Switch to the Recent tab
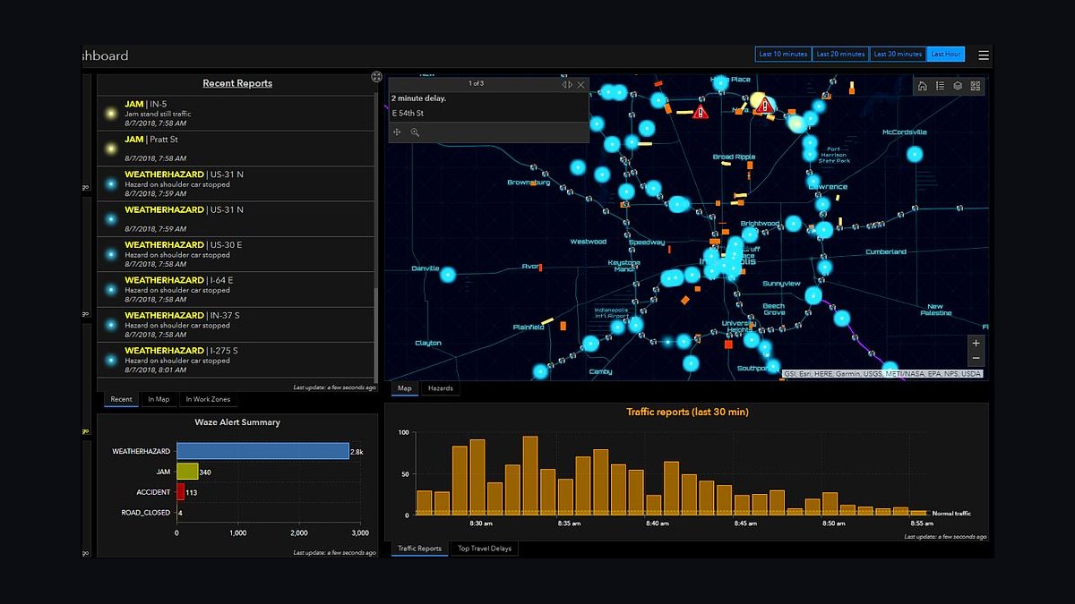1075x604 pixels. (x=121, y=399)
